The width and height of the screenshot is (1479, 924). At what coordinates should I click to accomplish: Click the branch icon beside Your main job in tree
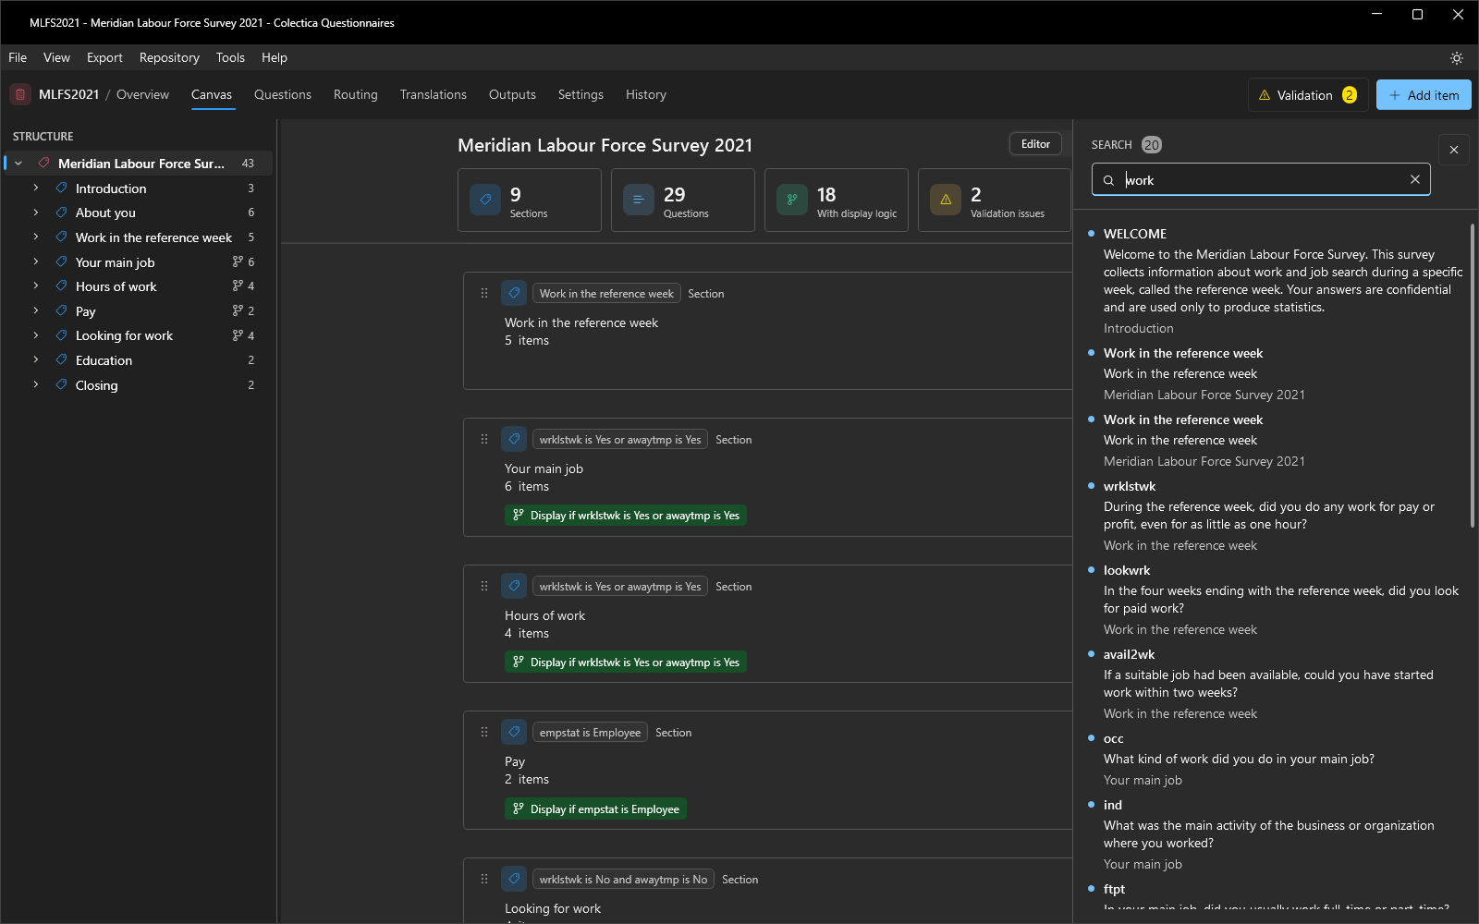coord(238,261)
